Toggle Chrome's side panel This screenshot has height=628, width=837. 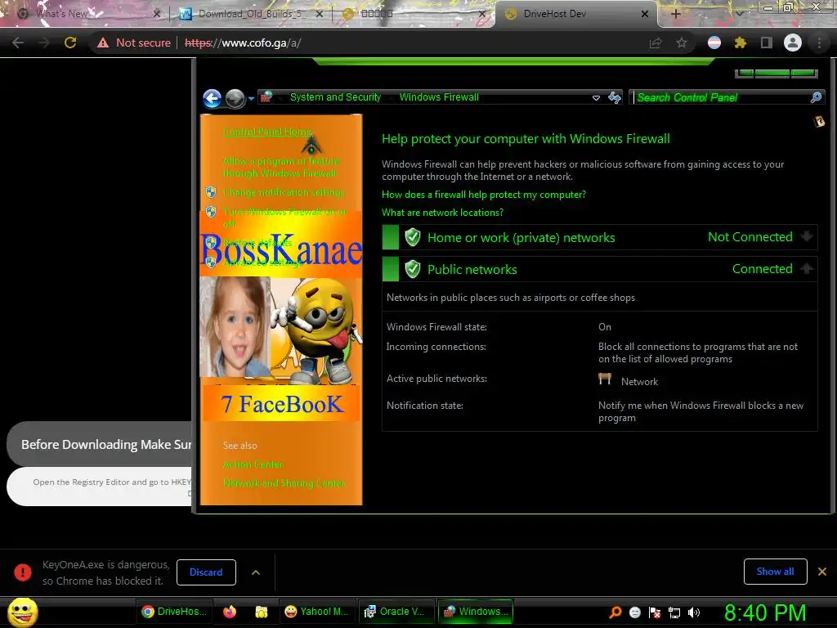(767, 43)
